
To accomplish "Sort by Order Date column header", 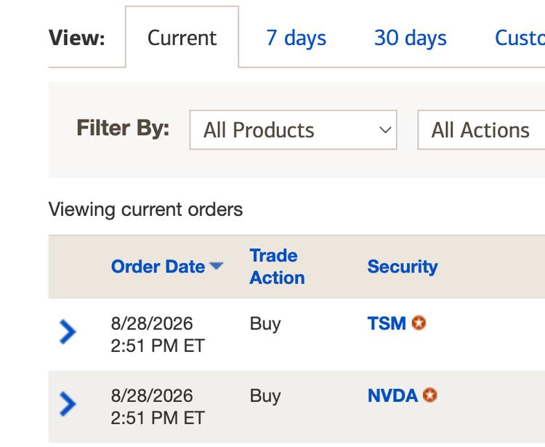I will click(x=158, y=267).
